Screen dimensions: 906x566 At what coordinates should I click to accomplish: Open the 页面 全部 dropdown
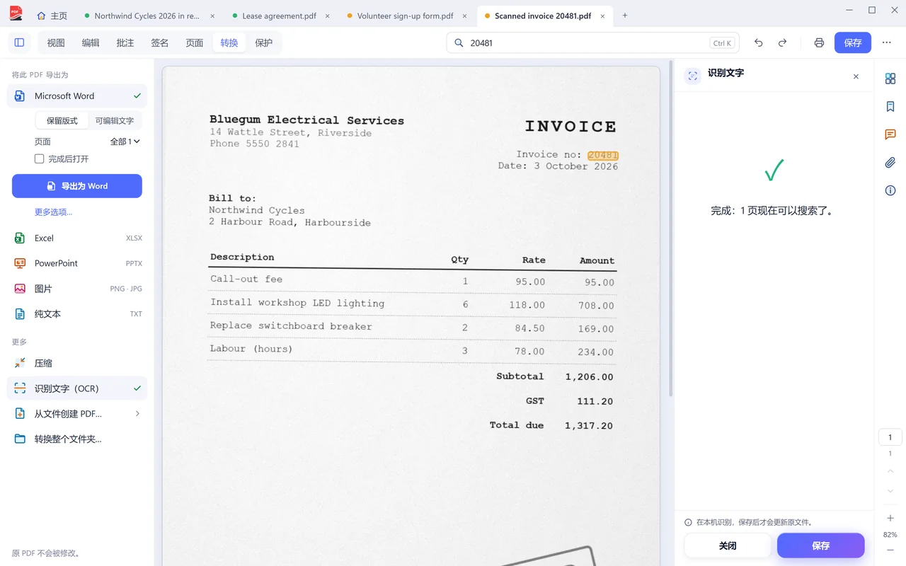click(x=125, y=141)
